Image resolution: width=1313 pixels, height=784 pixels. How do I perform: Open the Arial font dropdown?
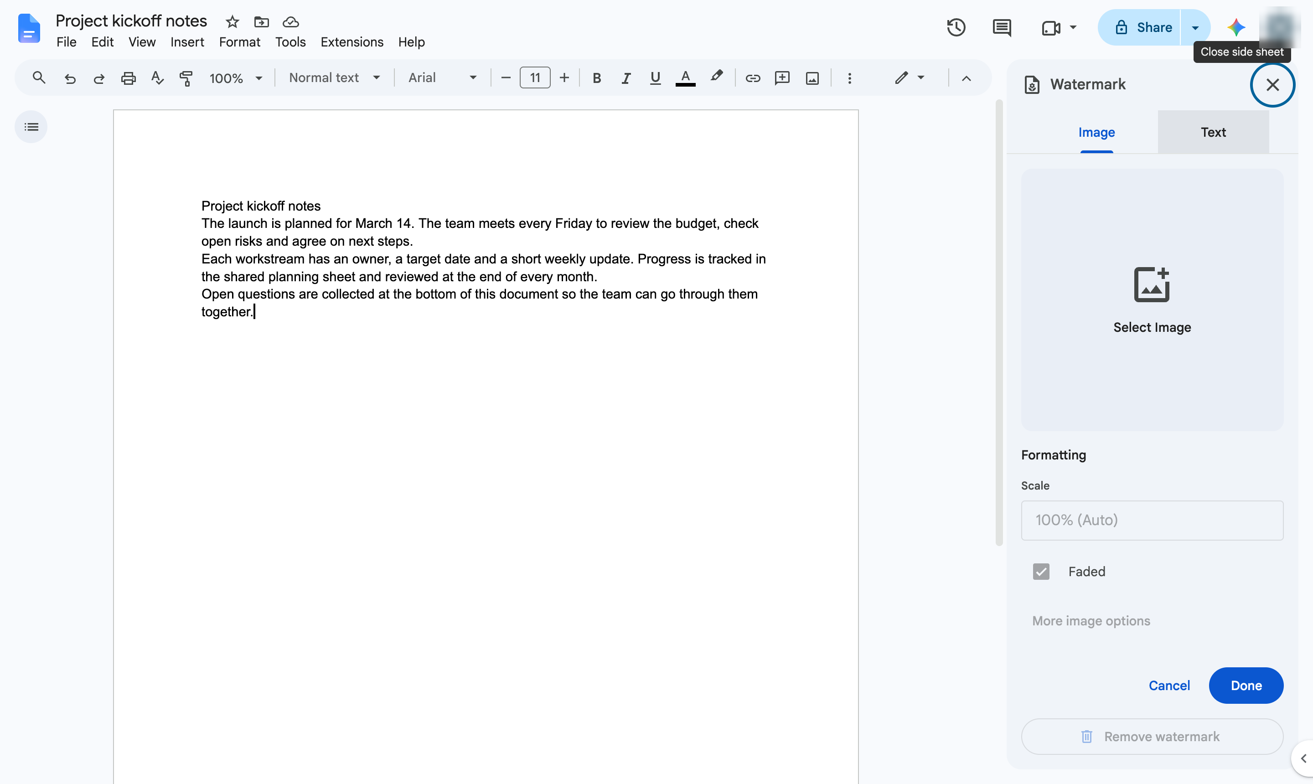point(443,77)
